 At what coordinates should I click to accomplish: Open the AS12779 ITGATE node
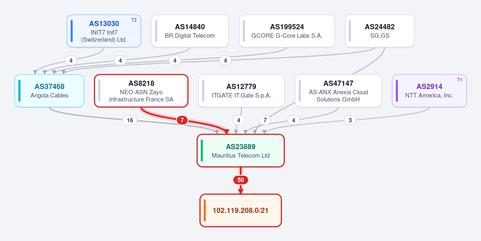tap(242, 91)
